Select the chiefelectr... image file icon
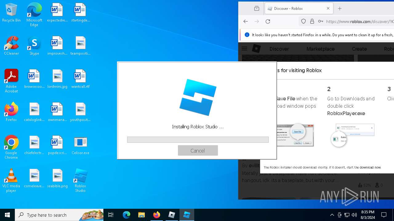The height and width of the screenshot is (221, 394). 34,145
